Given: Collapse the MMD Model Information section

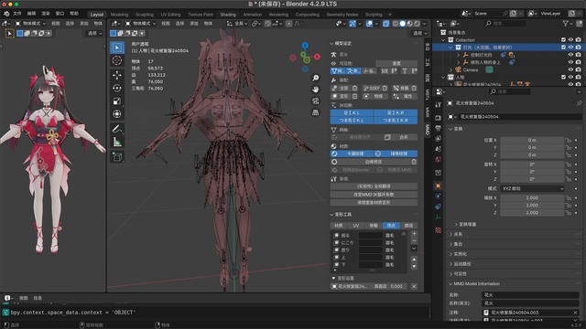Looking at the screenshot, I should tap(450, 284).
